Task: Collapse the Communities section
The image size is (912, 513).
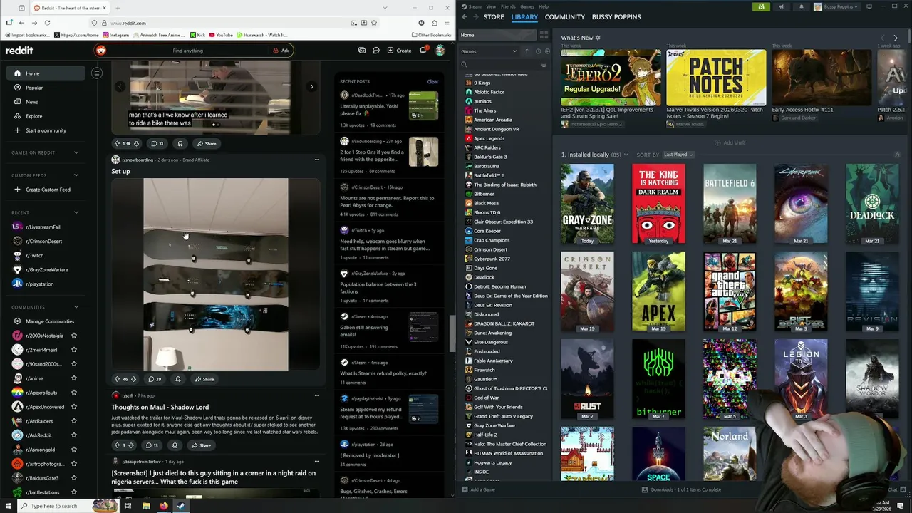Action: click(x=76, y=307)
